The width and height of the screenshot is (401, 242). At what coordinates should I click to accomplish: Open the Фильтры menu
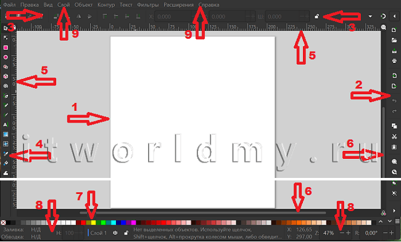(148, 5)
